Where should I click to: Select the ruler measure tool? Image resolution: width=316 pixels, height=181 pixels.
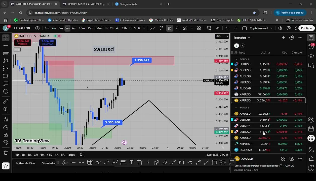(6, 102)
